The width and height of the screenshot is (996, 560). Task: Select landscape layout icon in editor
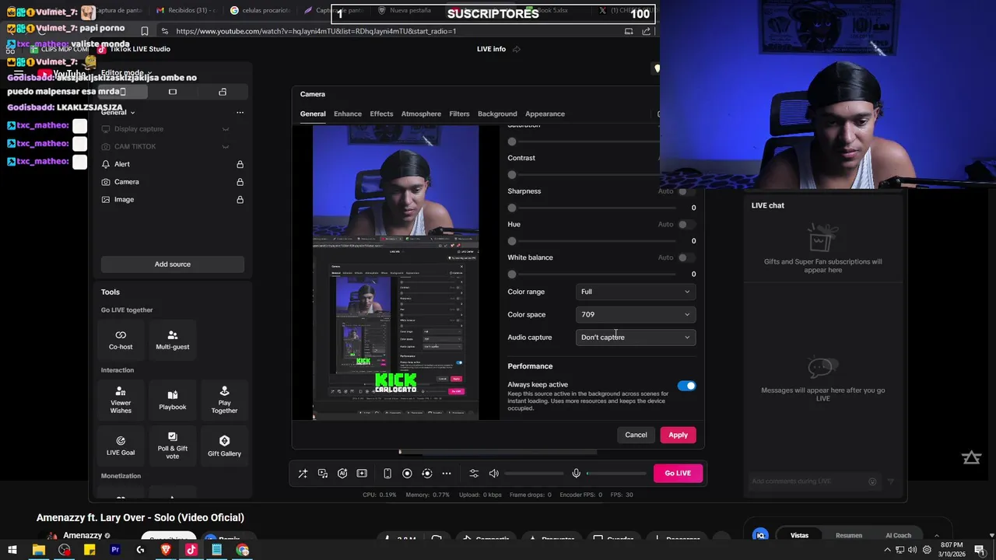173,92
